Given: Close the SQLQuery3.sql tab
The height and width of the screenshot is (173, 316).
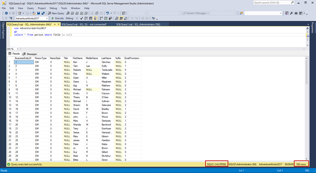Looking at the screenshot, I should click(x=59, y=25).
